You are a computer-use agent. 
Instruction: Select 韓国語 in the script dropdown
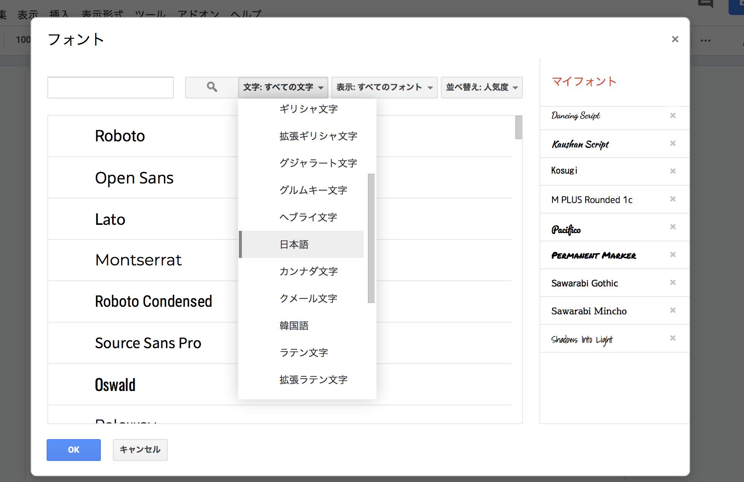[301, 326]
